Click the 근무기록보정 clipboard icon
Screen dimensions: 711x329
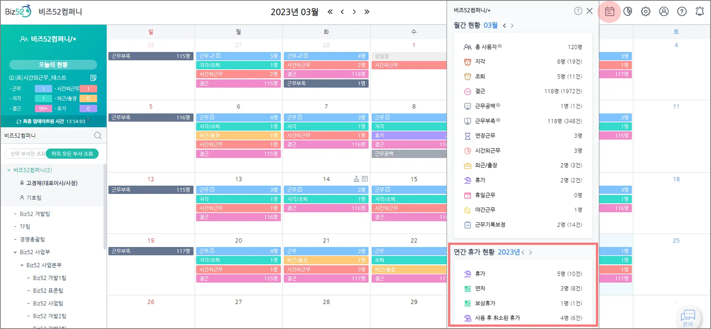(x=467, y=225)
